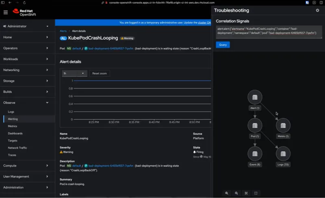Image resolution: width=325 pixels, height=198 pixels.
Task: Click browser extension icon in toolbar
Action: click(x=307, y=3)
